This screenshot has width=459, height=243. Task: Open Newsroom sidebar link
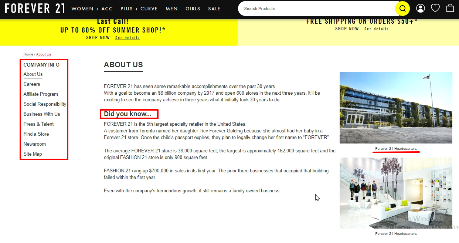pyautogui.click(x=35, y=144)
